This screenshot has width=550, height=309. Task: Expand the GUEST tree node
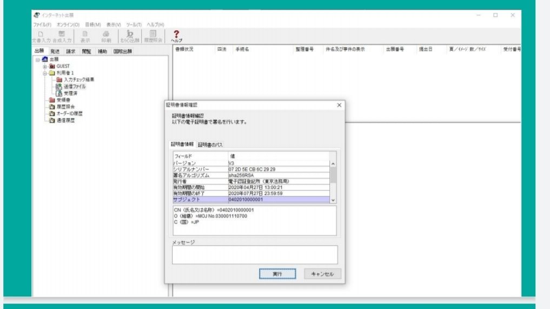[44, 67]
